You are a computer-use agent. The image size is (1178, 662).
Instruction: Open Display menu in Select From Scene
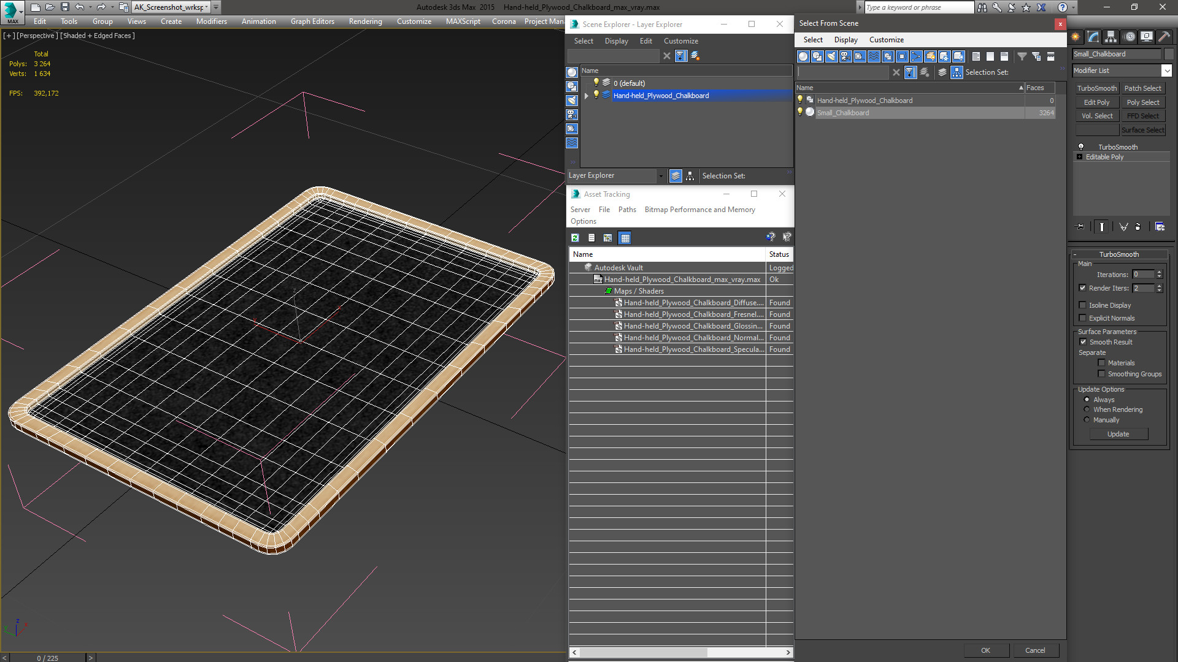[x=845, y=40]
